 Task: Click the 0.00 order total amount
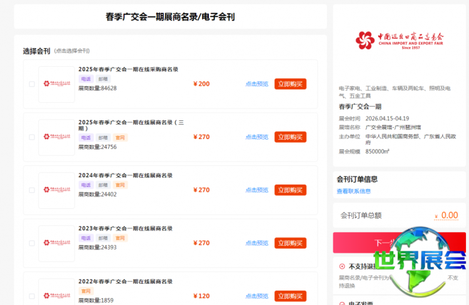449,215
